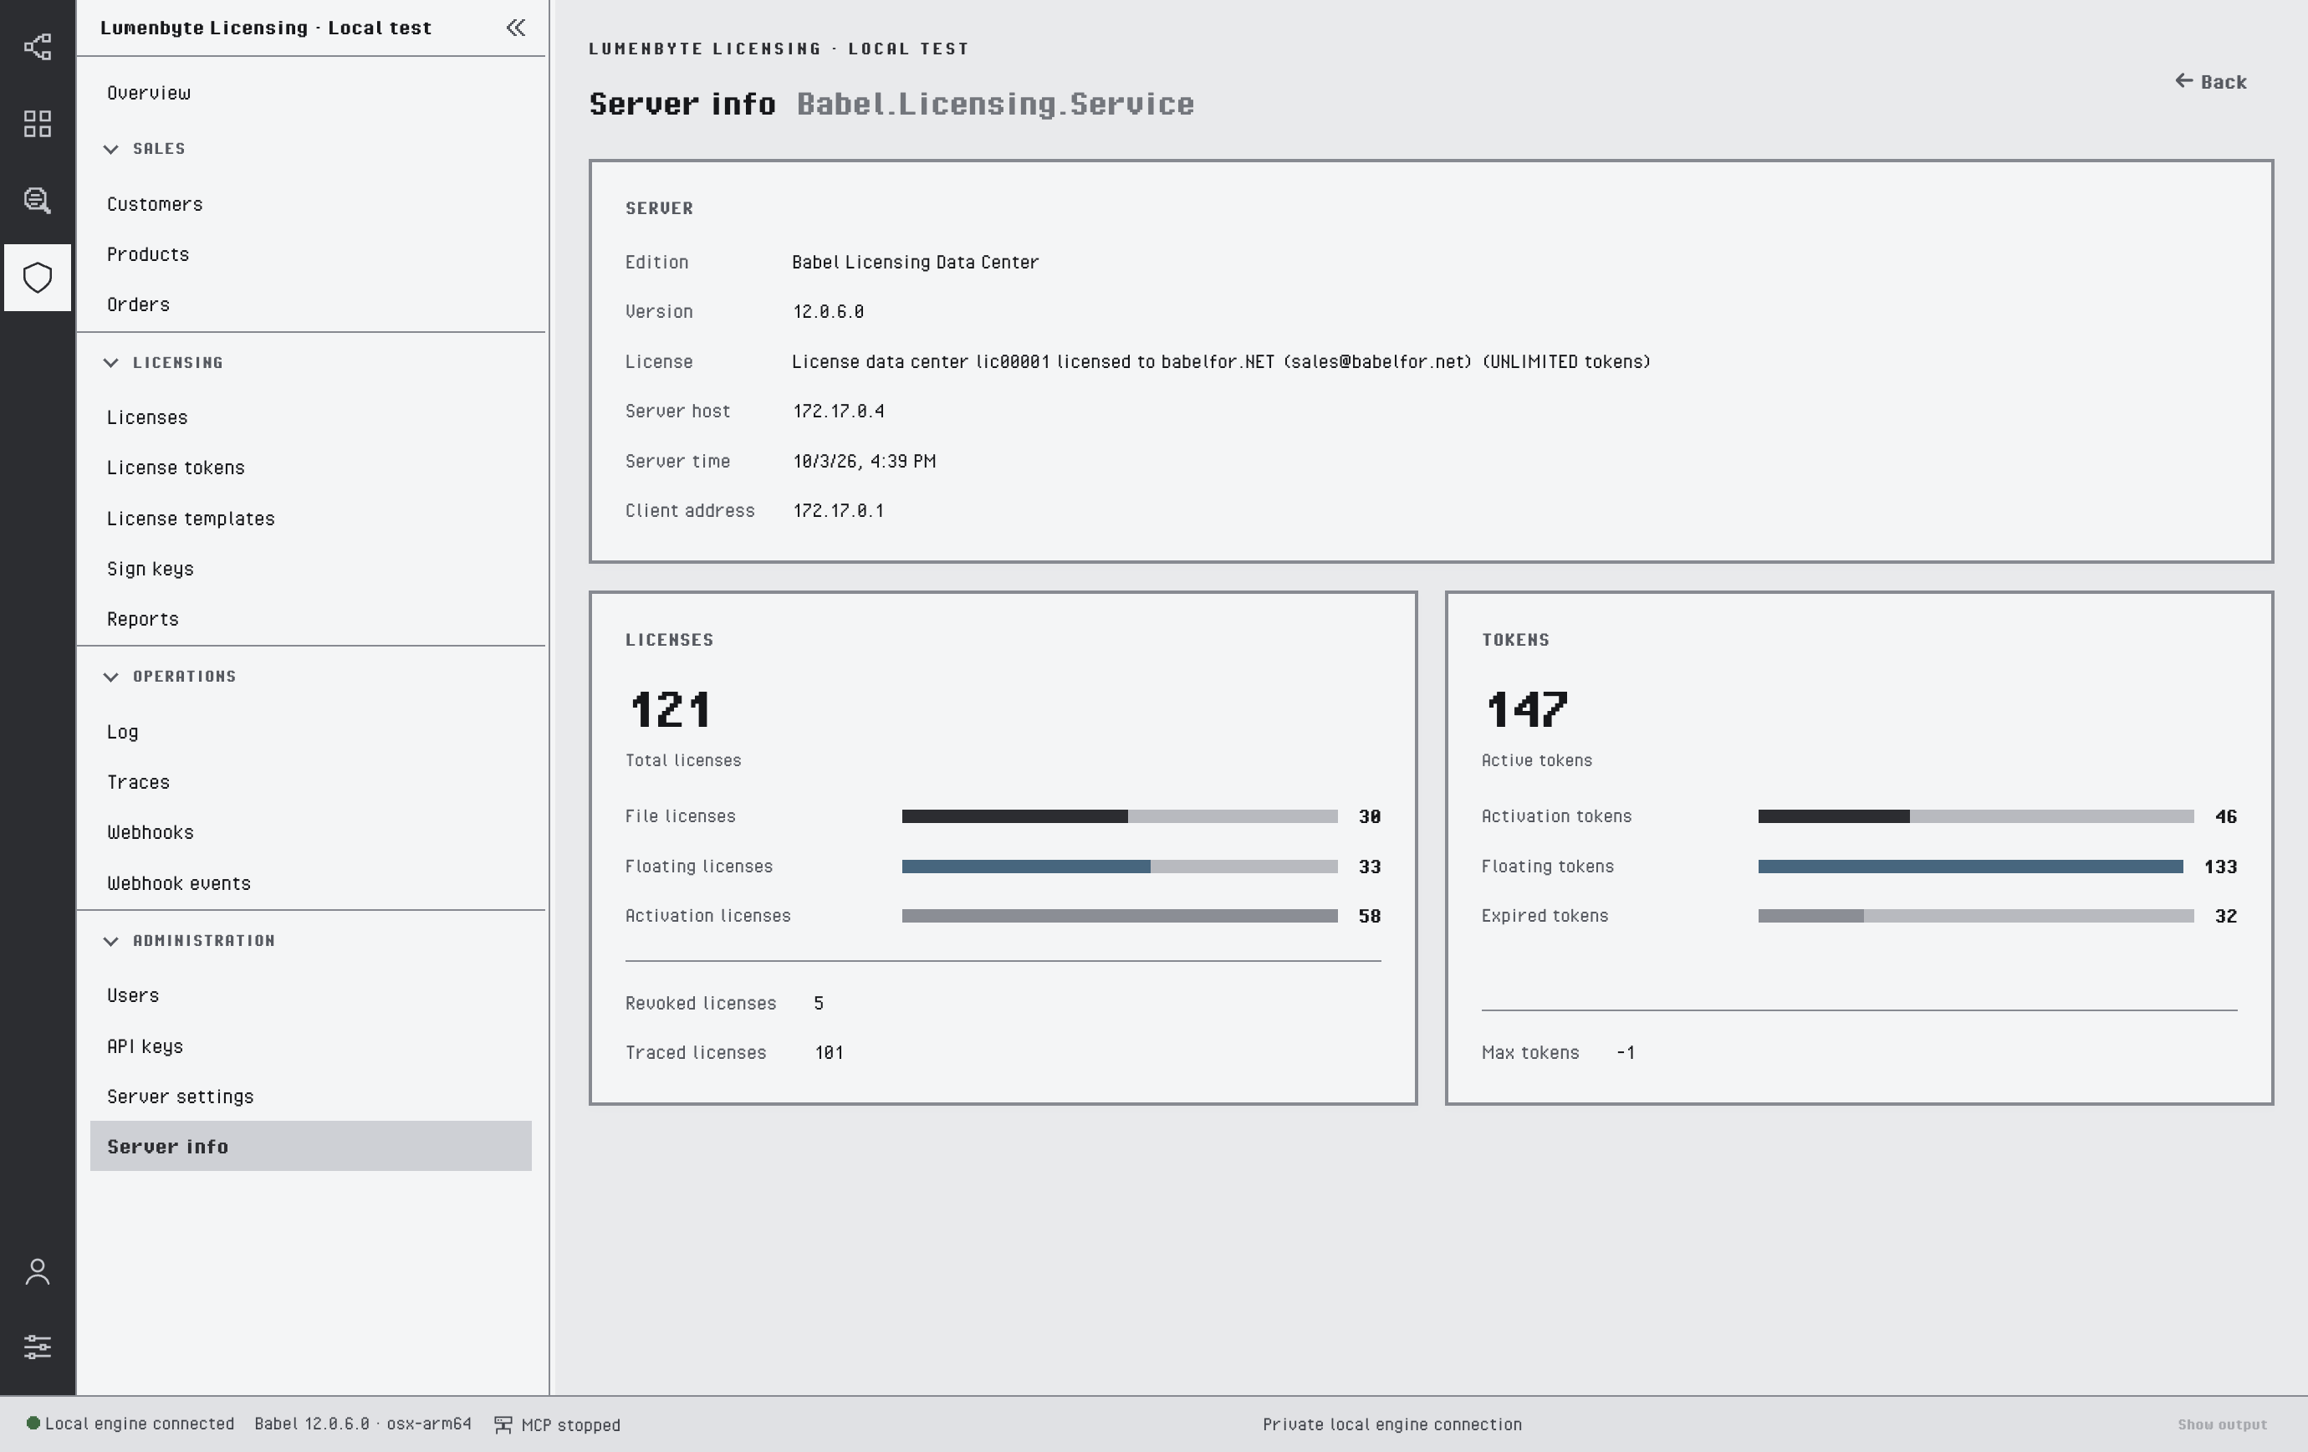2308x1452 pixels.
Task: Click the Traced licenses value 101
Action: tap(829, 1053)
